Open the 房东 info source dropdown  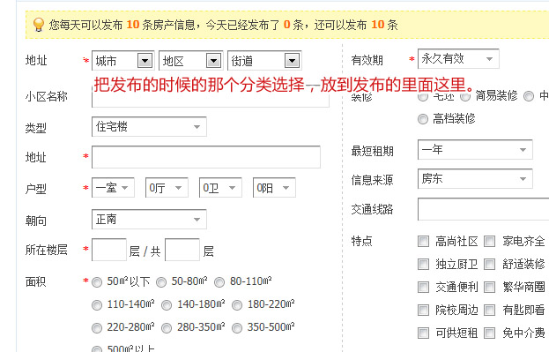[475, 179]
